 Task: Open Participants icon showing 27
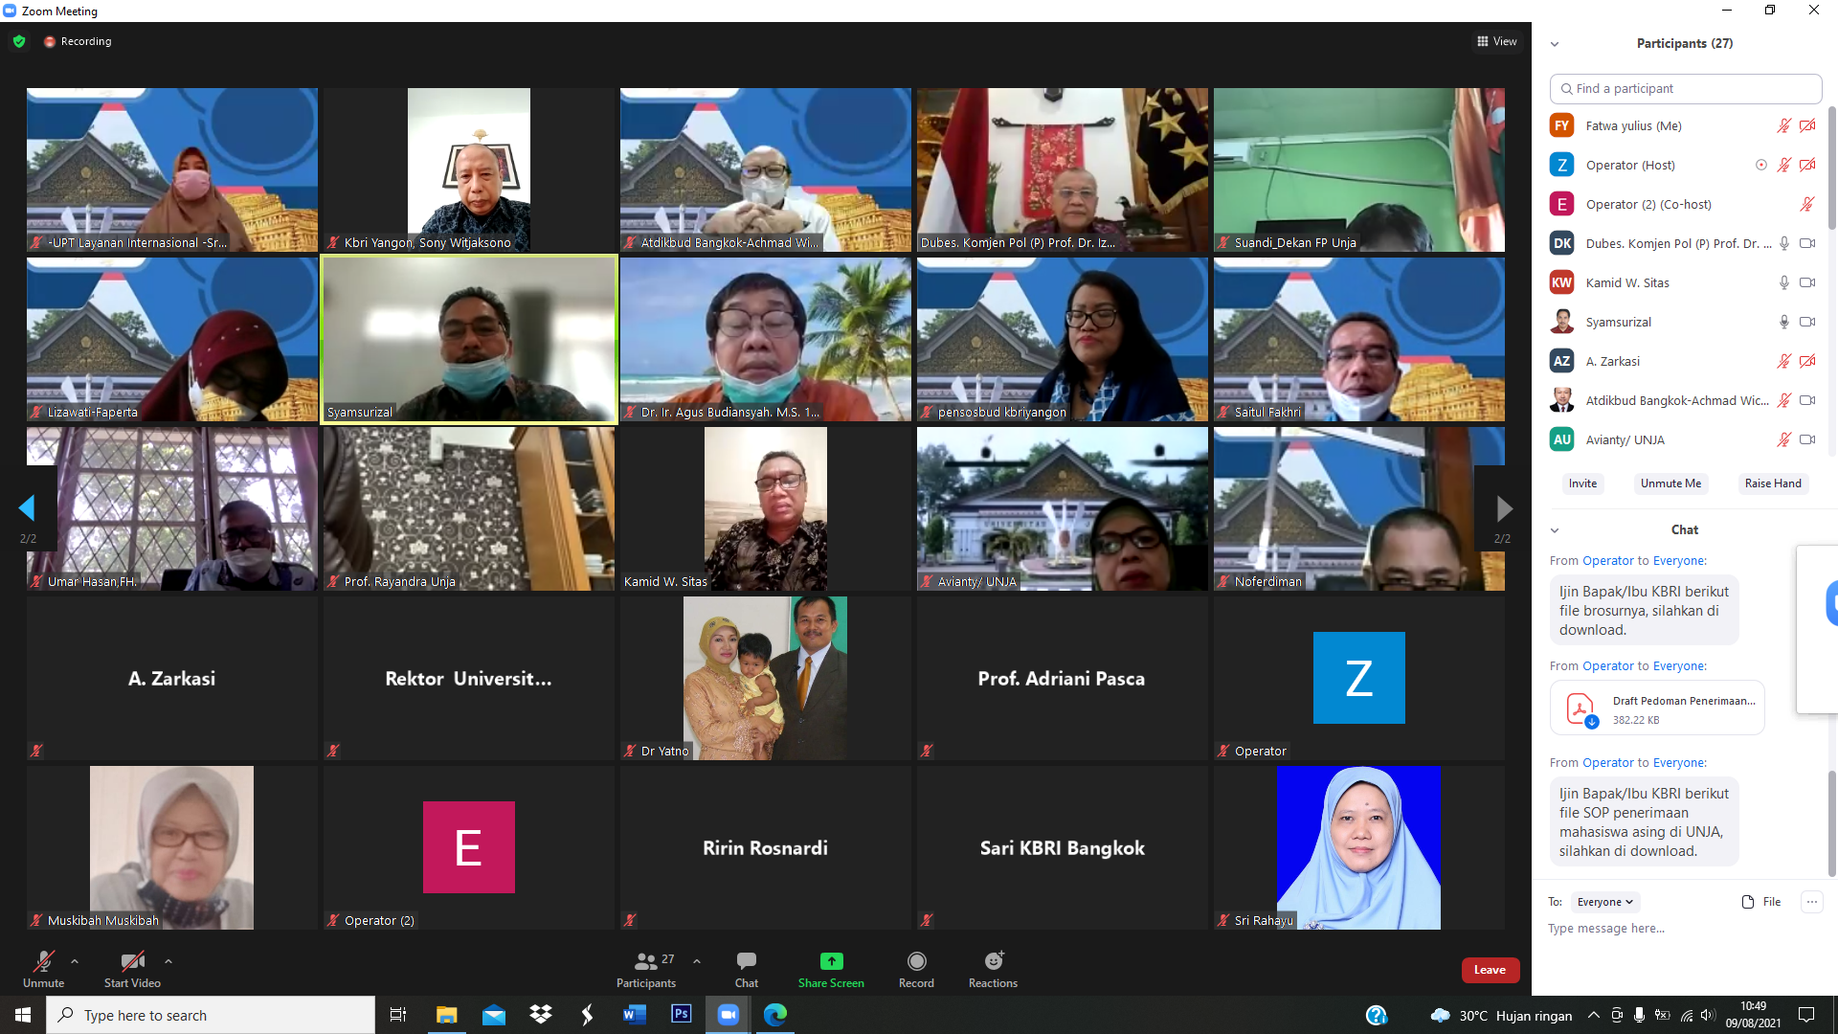tap(647, 961)
